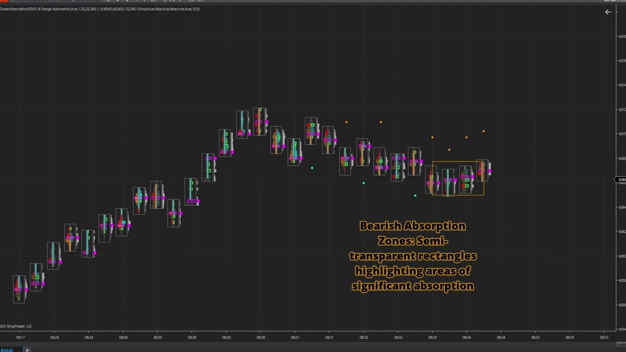This screenshot has width=626, height=352.
Task: Click the 08:17 time axis label
Action: [x=21, y=337]
